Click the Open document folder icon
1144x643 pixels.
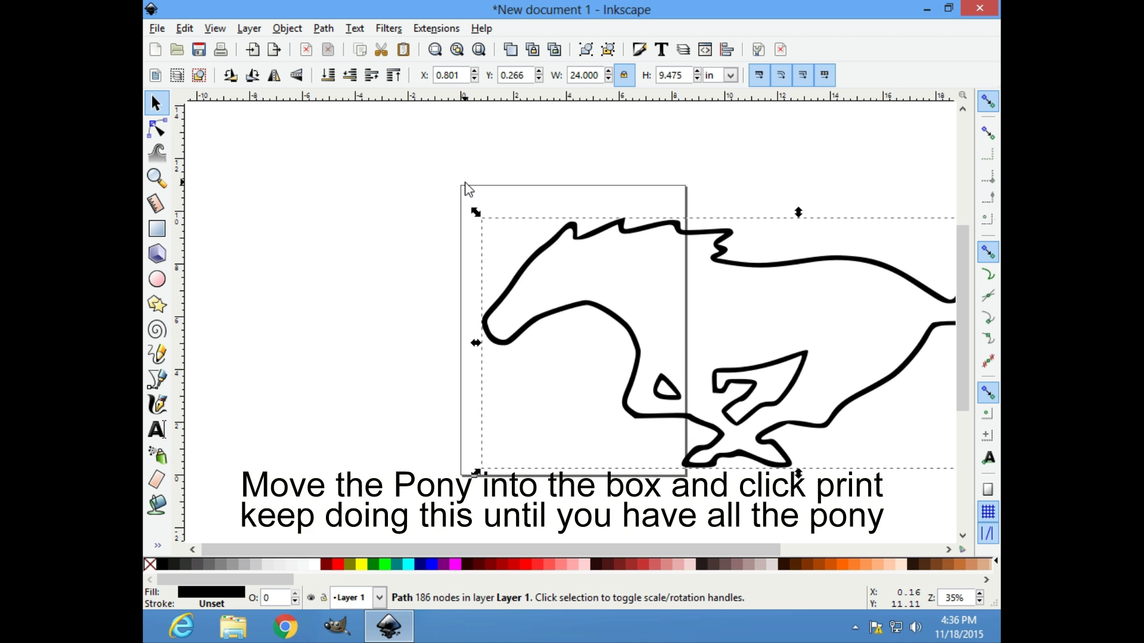tap(177, 49)
